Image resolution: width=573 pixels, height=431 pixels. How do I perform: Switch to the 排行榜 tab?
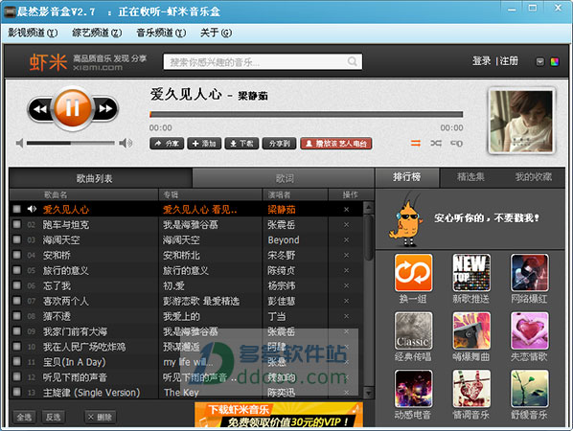tap(406, 177)
